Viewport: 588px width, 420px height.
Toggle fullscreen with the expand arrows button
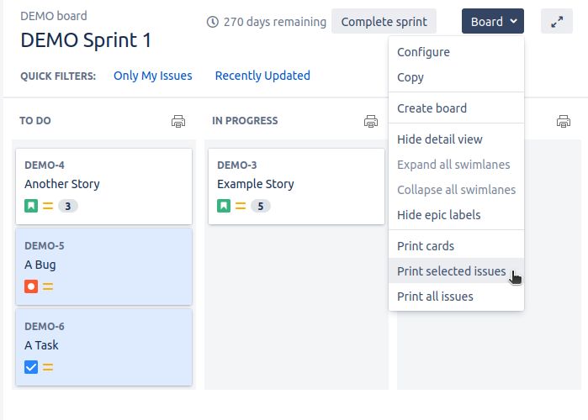(x=557, y=22)
